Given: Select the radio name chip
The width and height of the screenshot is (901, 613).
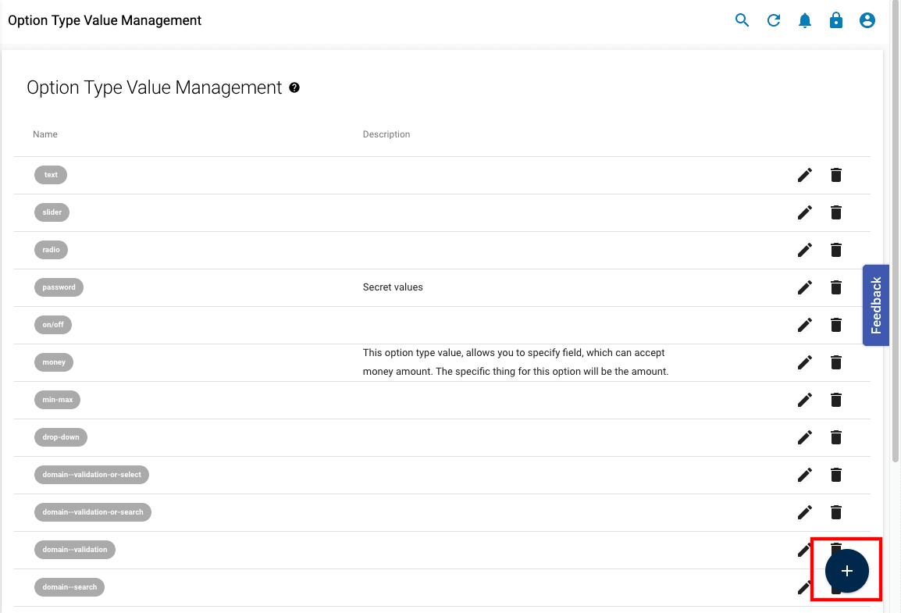Looking at the screenshot, I should [x=51, y=250].
